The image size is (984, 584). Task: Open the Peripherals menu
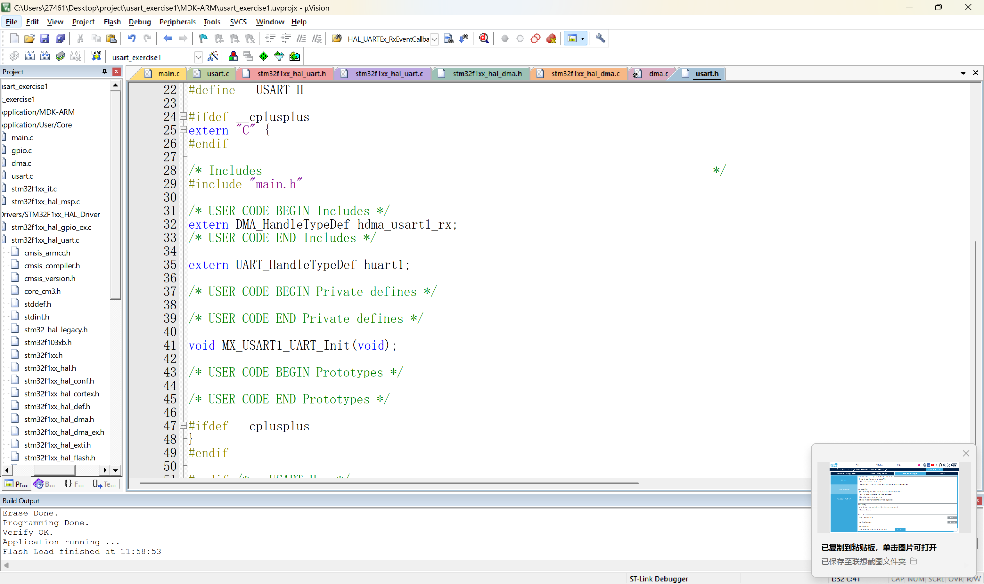(x=177, y=22)
